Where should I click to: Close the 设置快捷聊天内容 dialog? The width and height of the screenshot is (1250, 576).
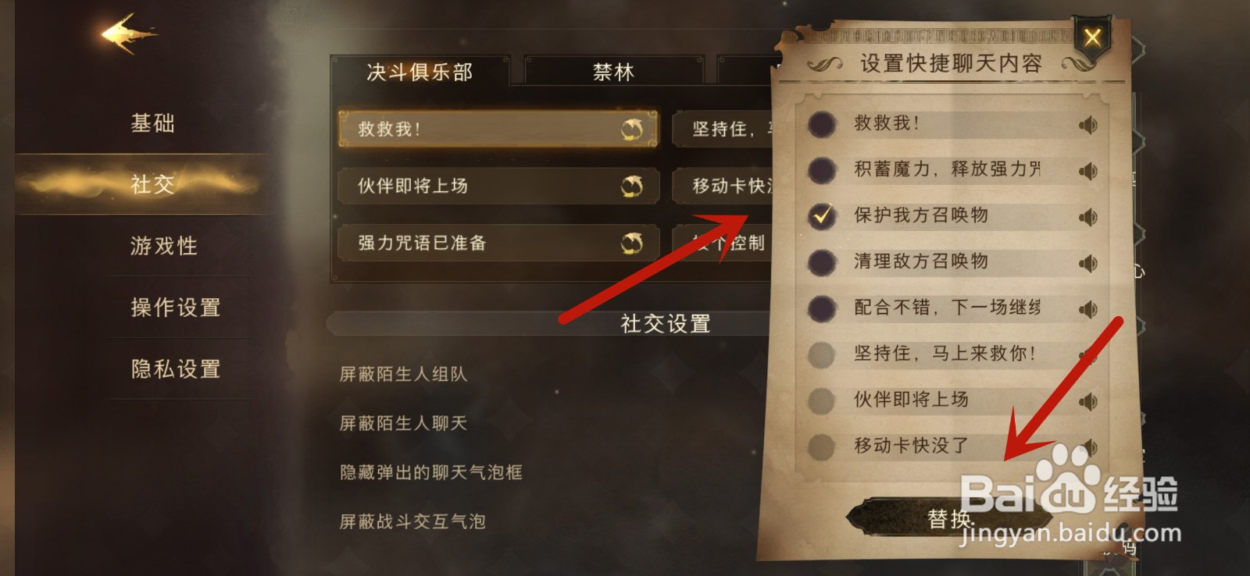point(1092,37)
